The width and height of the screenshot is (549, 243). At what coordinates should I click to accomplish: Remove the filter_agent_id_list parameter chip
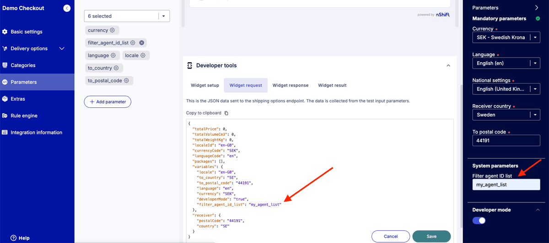click(x=142, y=43)
